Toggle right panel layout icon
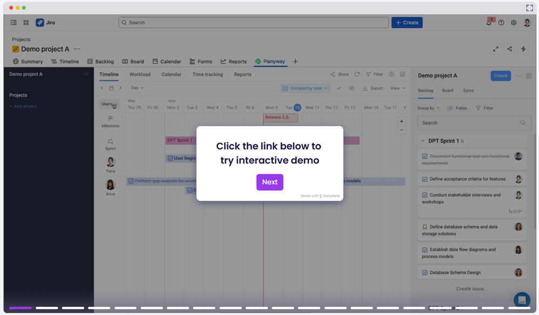This screenshot has height=315, width=539. [x=529, y=76]
